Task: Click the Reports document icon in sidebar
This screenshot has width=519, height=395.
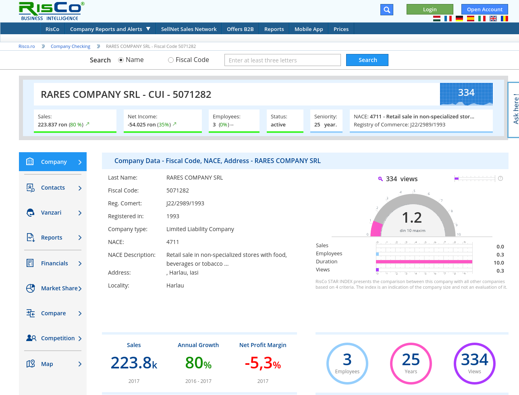Action: click(x=31, y=238)
